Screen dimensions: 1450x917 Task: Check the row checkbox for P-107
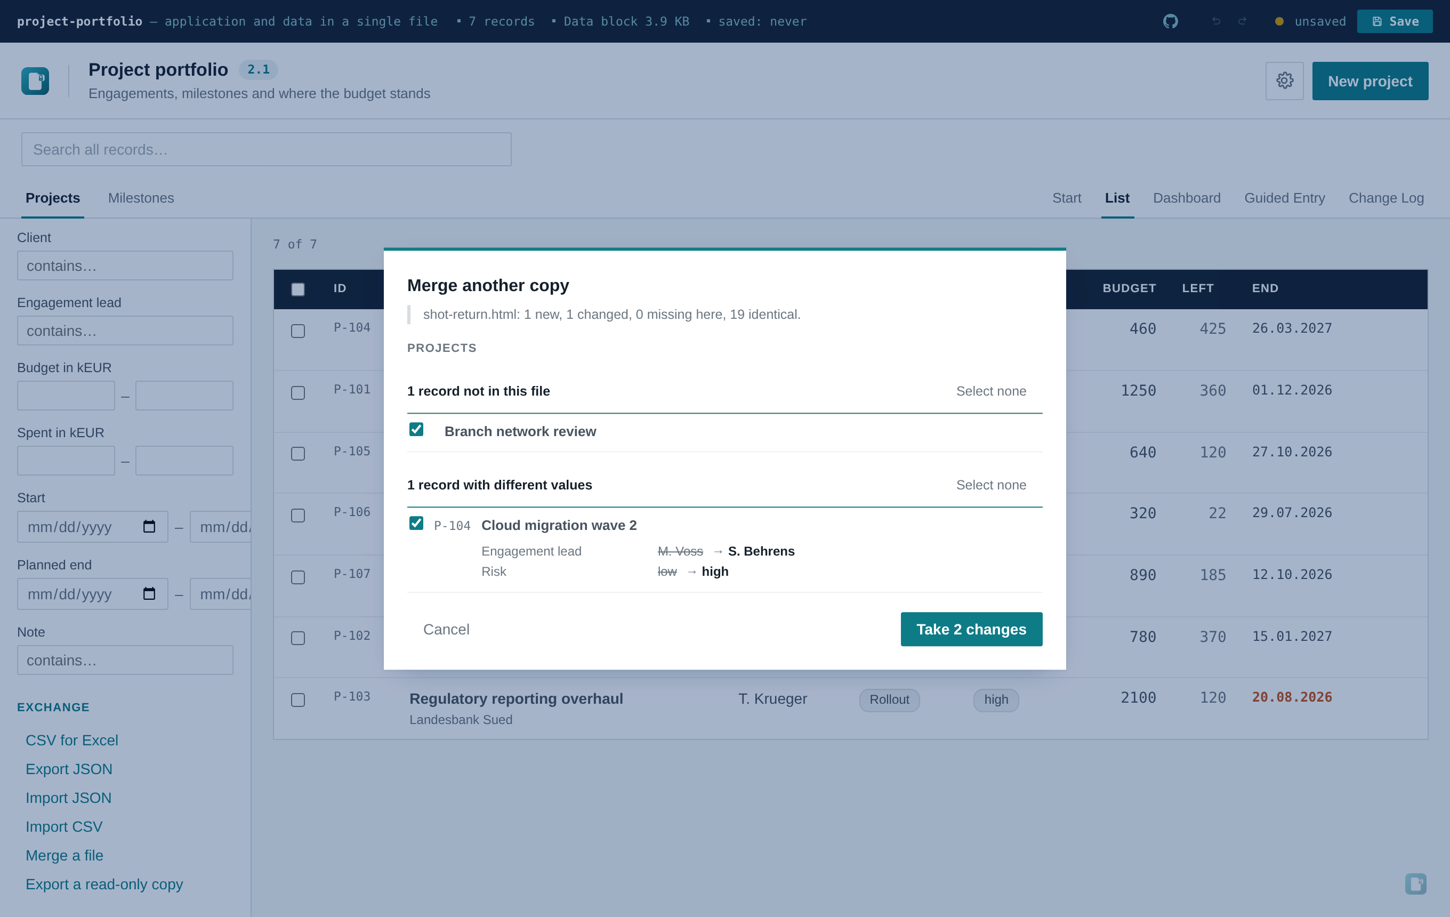[297, 577]
